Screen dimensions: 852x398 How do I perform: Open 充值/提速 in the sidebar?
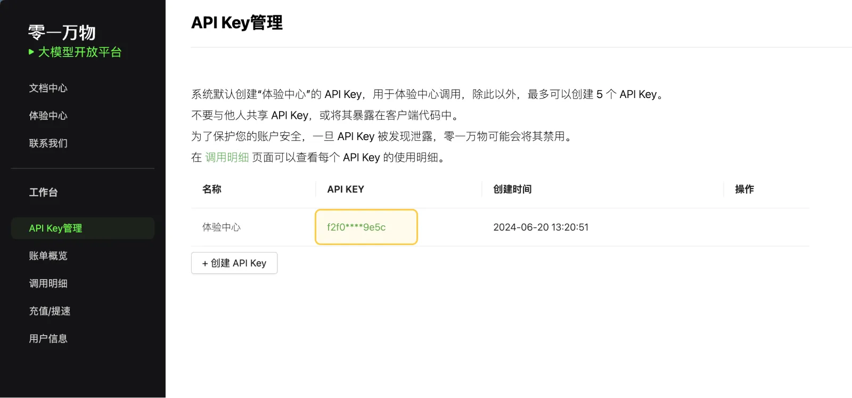tap(50, 311)
